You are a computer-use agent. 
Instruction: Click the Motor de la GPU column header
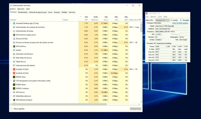click(x=135, y=18)
